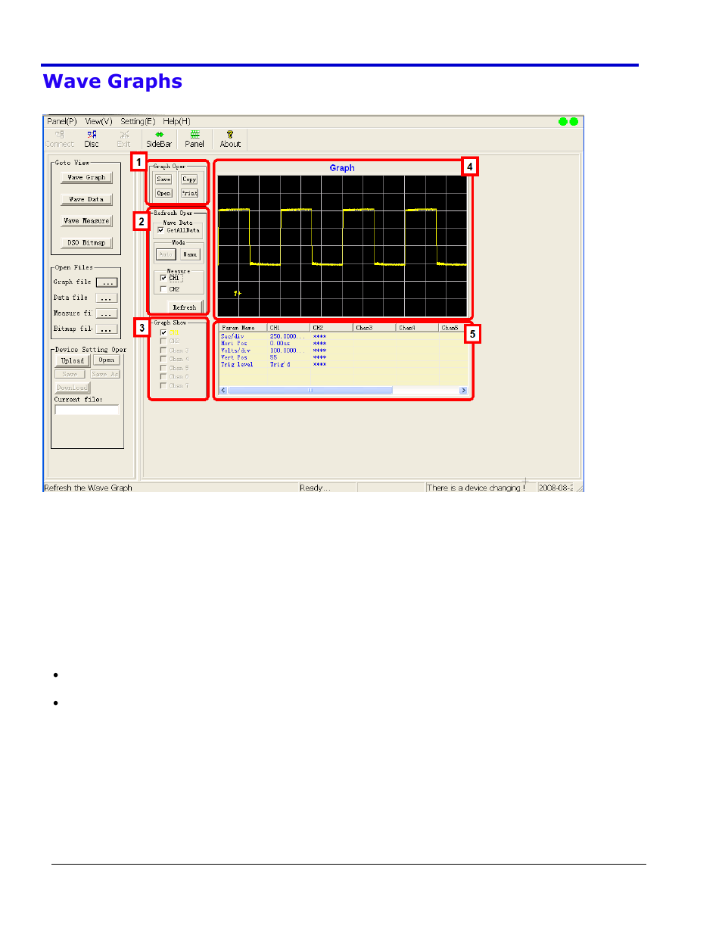Click the CH1 column header in table

tap(289, 328)
